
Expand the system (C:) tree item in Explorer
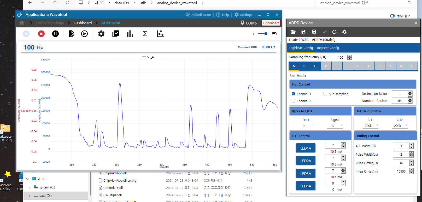click(x=29, y=187)
